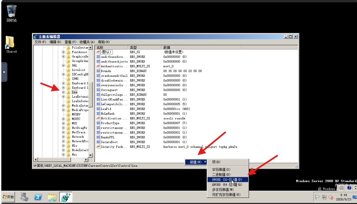Expand the MUI key node
Viewport: 357px width, 204px height.
tap(63, 123)
